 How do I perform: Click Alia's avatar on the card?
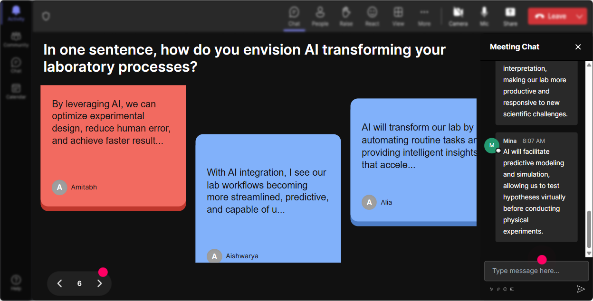coord(369,202)
